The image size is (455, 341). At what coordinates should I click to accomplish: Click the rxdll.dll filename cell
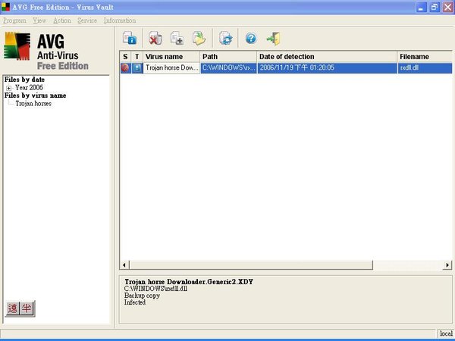(x=425, y=68)
